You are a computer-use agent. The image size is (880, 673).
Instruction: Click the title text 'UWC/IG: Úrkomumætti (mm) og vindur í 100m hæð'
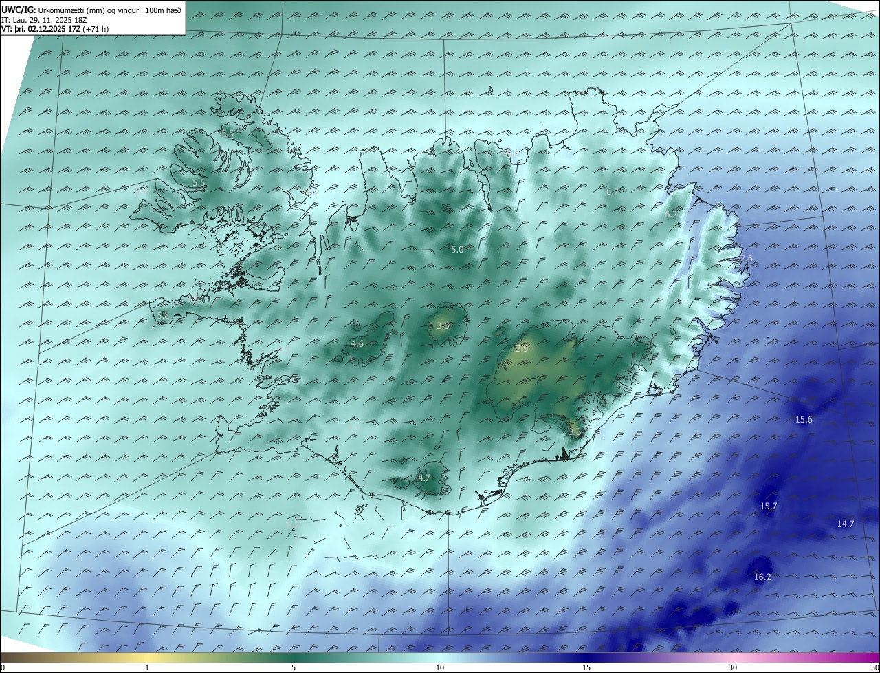tap(91, 10)
